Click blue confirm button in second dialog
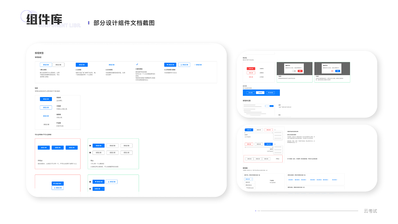This screenshot has height=224, width=398. 338,71
